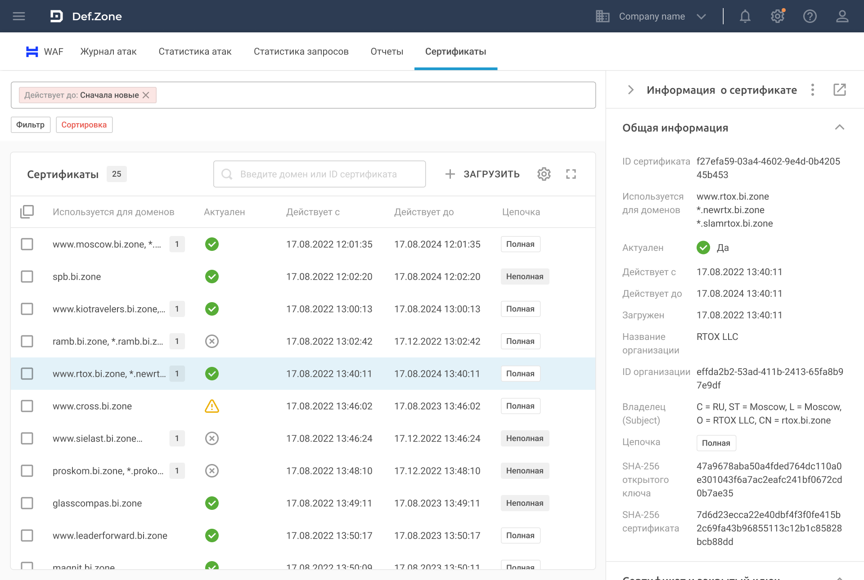
Task: Collapse the Общая информация section
Action: (x=839, y=128)
